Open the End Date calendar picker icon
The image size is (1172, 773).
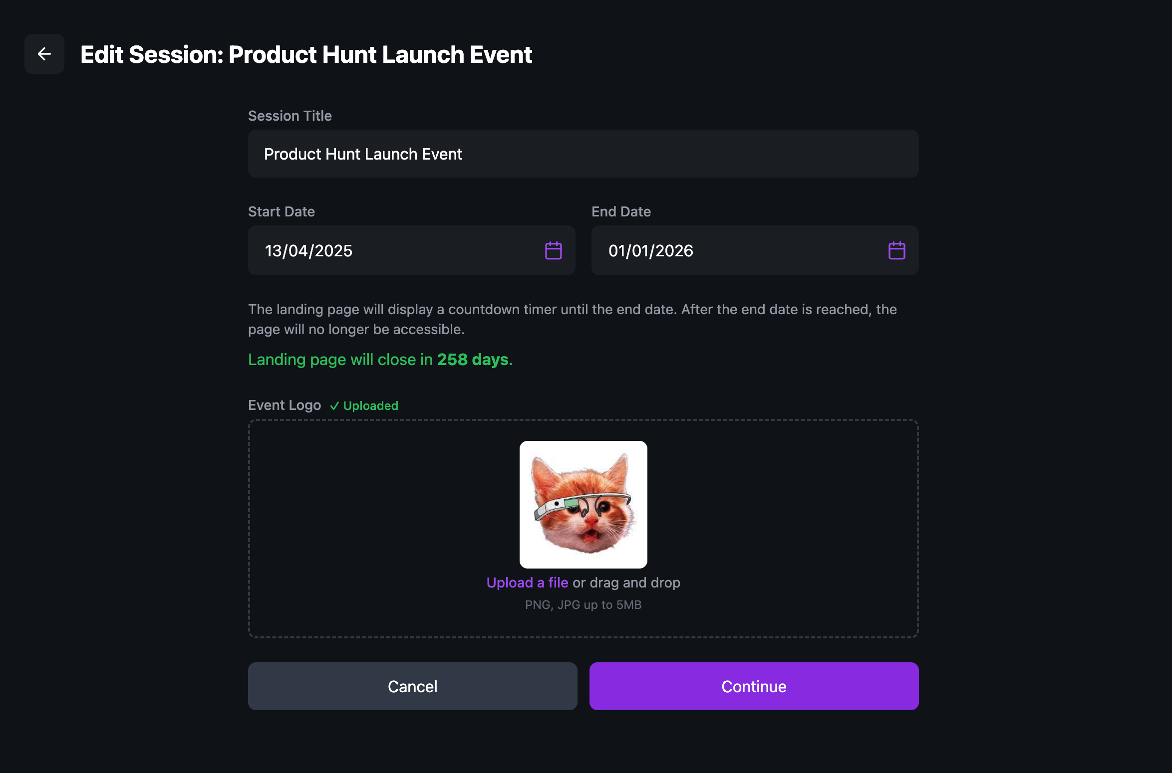pos(896,250)
